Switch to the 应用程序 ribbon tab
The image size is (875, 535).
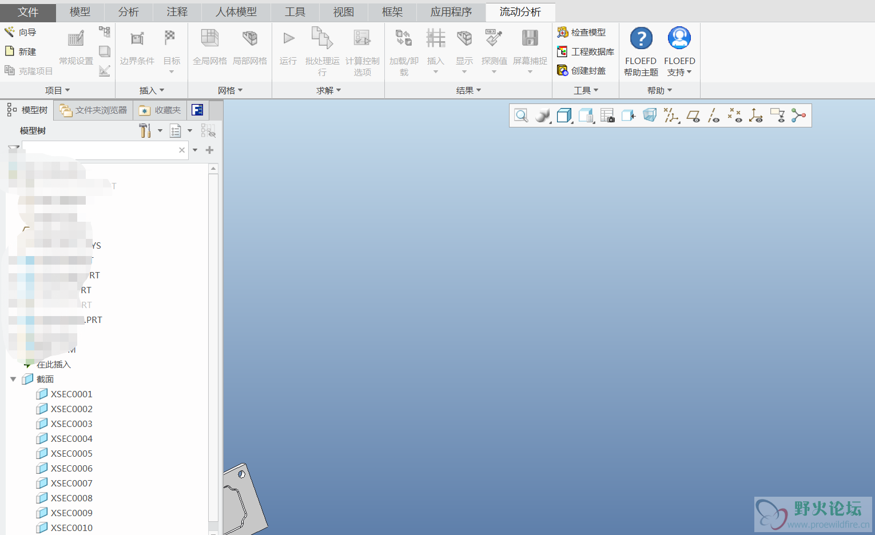click(451, 12)
